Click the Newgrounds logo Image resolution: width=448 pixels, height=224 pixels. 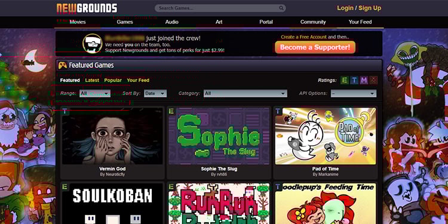(87, 8)
